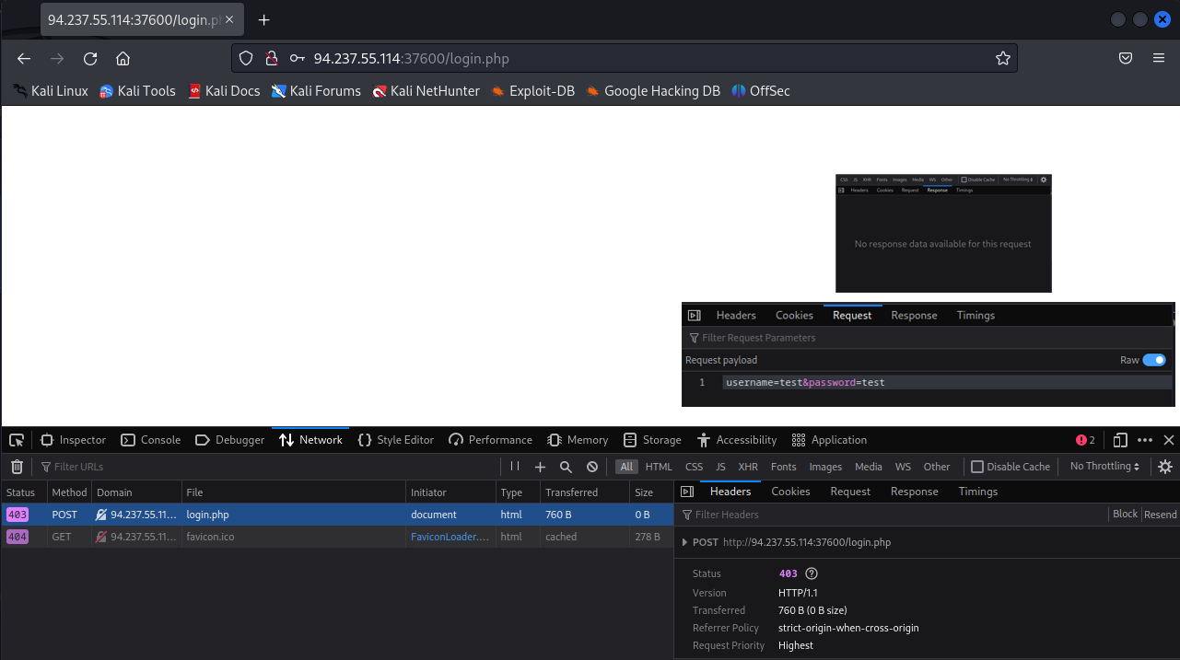This screenshot has width=1180, height=660.
Task: Reload the current page
Action: (90, 58)
